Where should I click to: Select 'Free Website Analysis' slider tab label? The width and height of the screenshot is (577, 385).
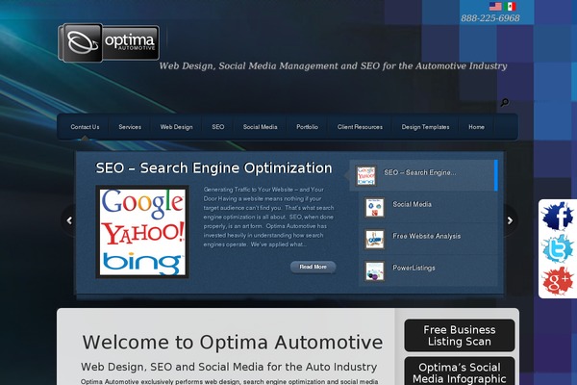(426, 236)
